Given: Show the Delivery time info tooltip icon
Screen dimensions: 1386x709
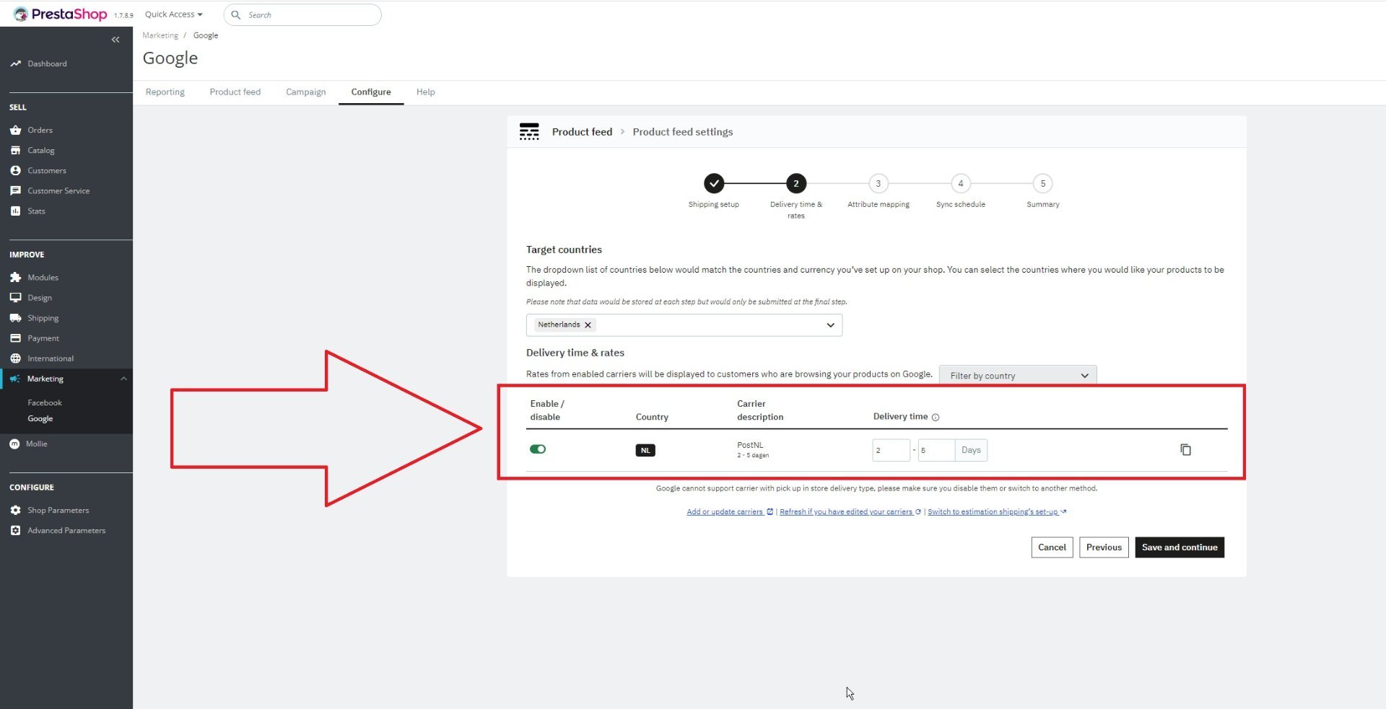Looking at the screenshot, I should [936, 417].
